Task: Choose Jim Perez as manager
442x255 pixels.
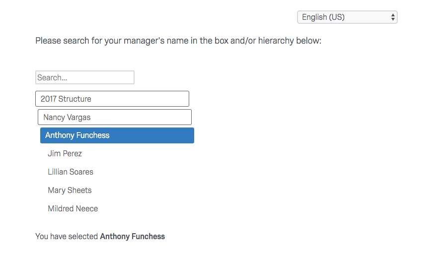Action: click(x=65, y=154)
